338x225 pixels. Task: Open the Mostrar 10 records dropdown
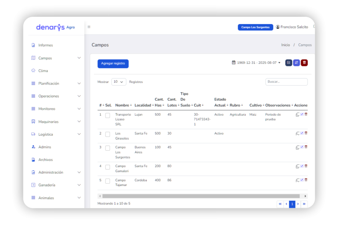(119, 82)
